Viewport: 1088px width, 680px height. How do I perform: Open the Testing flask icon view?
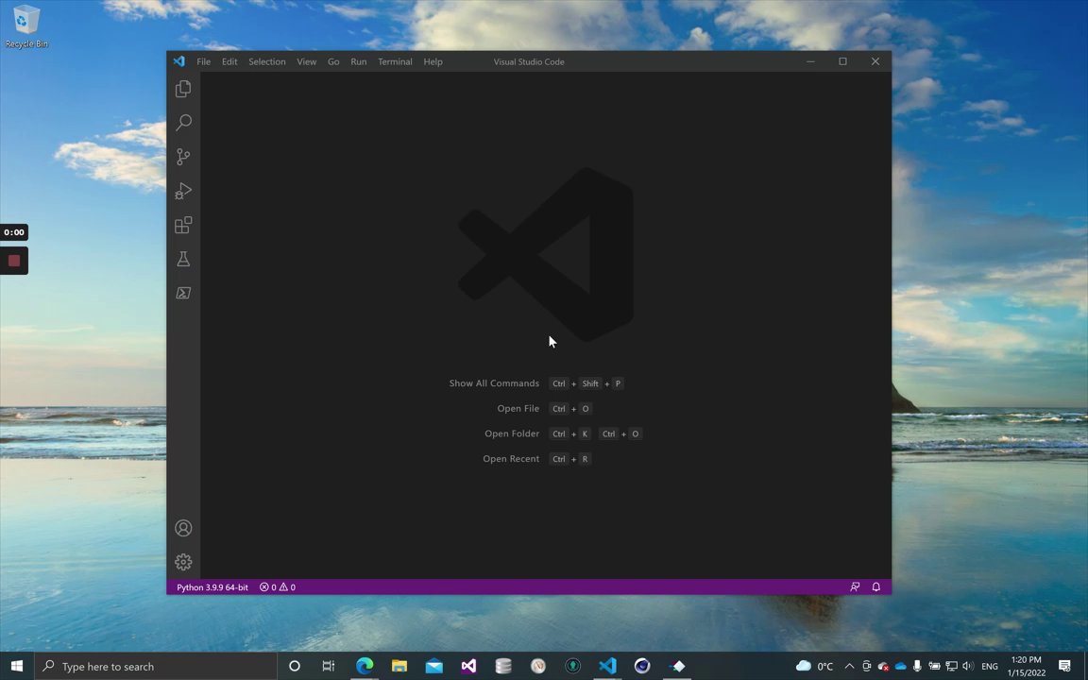coord(183,259)
